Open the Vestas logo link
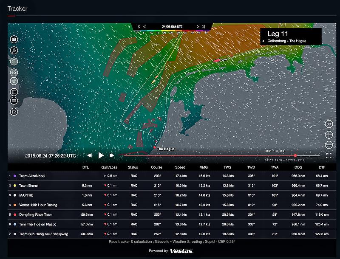 (181, 251)
